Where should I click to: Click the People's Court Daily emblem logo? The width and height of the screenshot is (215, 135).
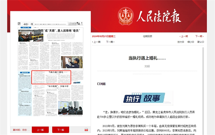point(125,16)
